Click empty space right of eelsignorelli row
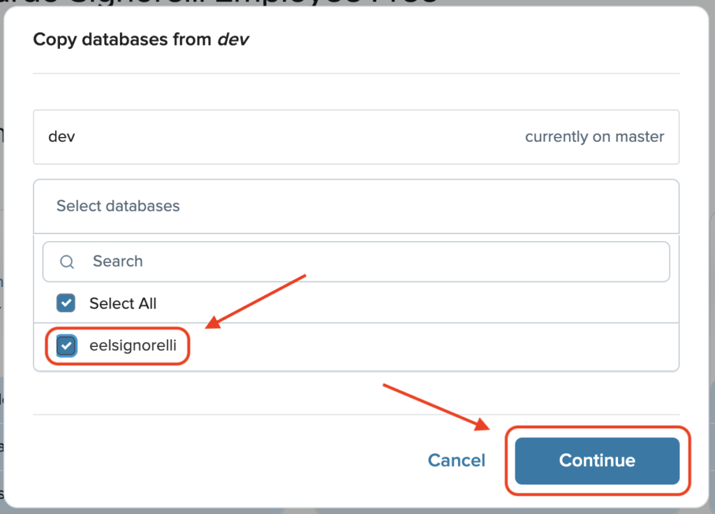The height and width of the screenshot is (514, 715). pyautogui.click(x=433, y=346)
